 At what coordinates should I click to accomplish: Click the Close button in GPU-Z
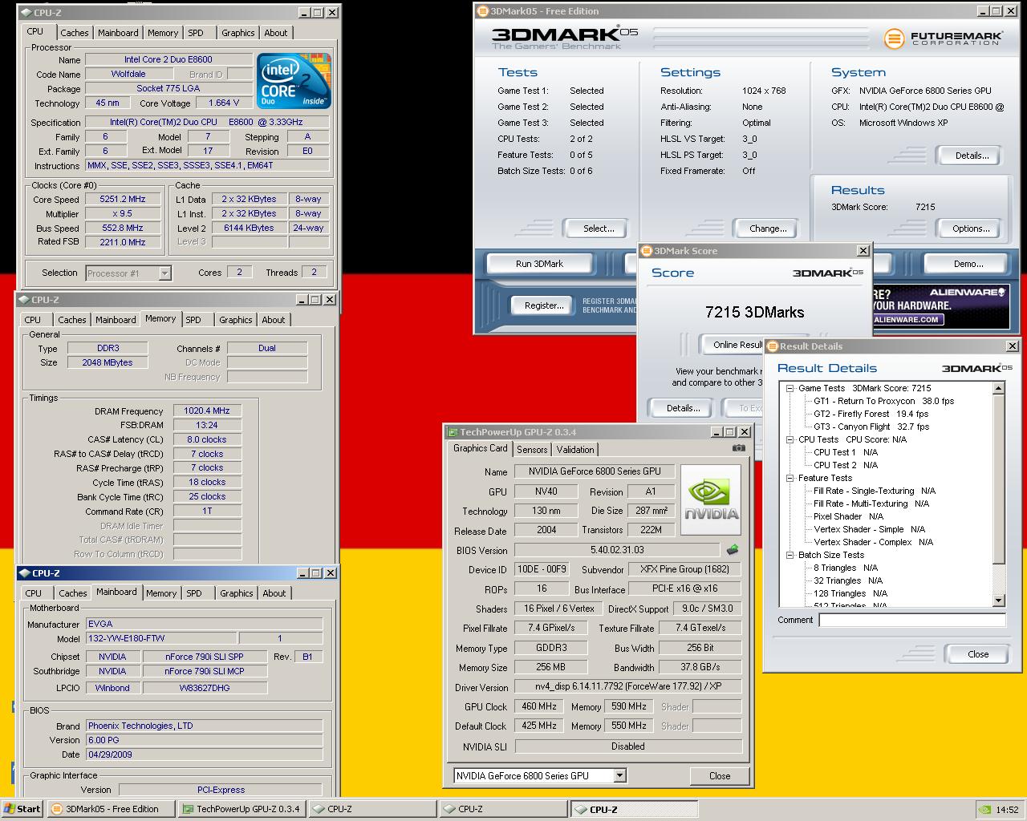tap(720, 775)
